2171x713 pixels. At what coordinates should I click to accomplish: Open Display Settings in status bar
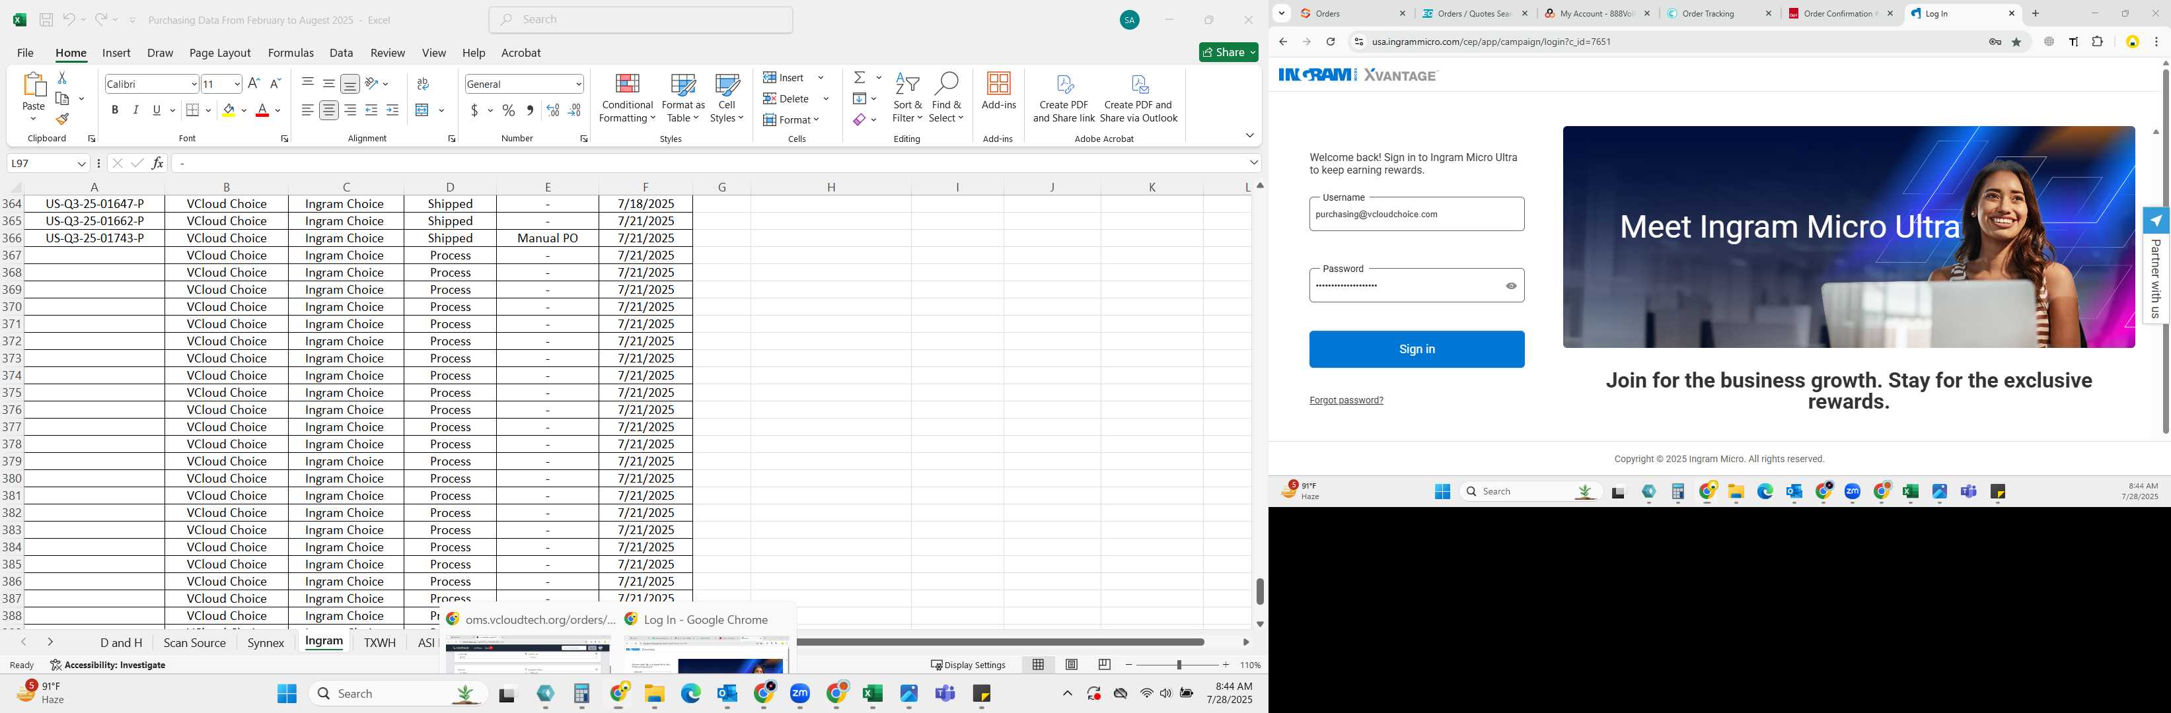tap(967, 665)
